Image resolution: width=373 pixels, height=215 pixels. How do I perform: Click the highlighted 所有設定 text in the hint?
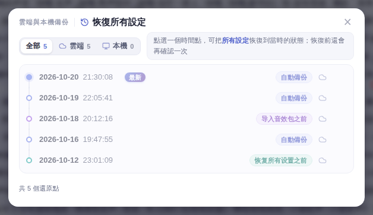(235, 40)
